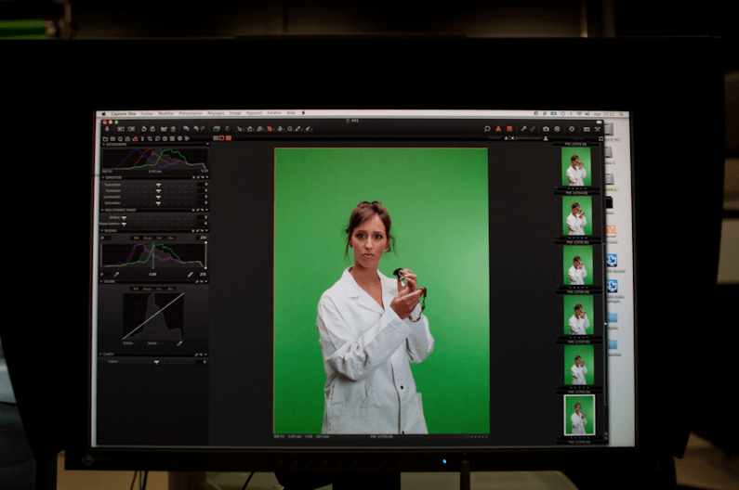Image resolution: width=739 pixels, height=490 pixels.
Task: Rotate image right using toolbar icon
Action: click(x=152, y=128)
